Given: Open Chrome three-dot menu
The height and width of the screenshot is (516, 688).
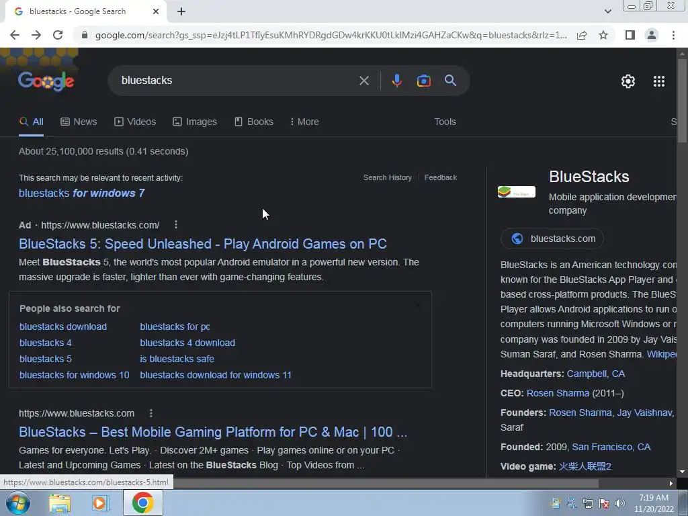Looking at the screenshot, I should (x=673, y=35).
